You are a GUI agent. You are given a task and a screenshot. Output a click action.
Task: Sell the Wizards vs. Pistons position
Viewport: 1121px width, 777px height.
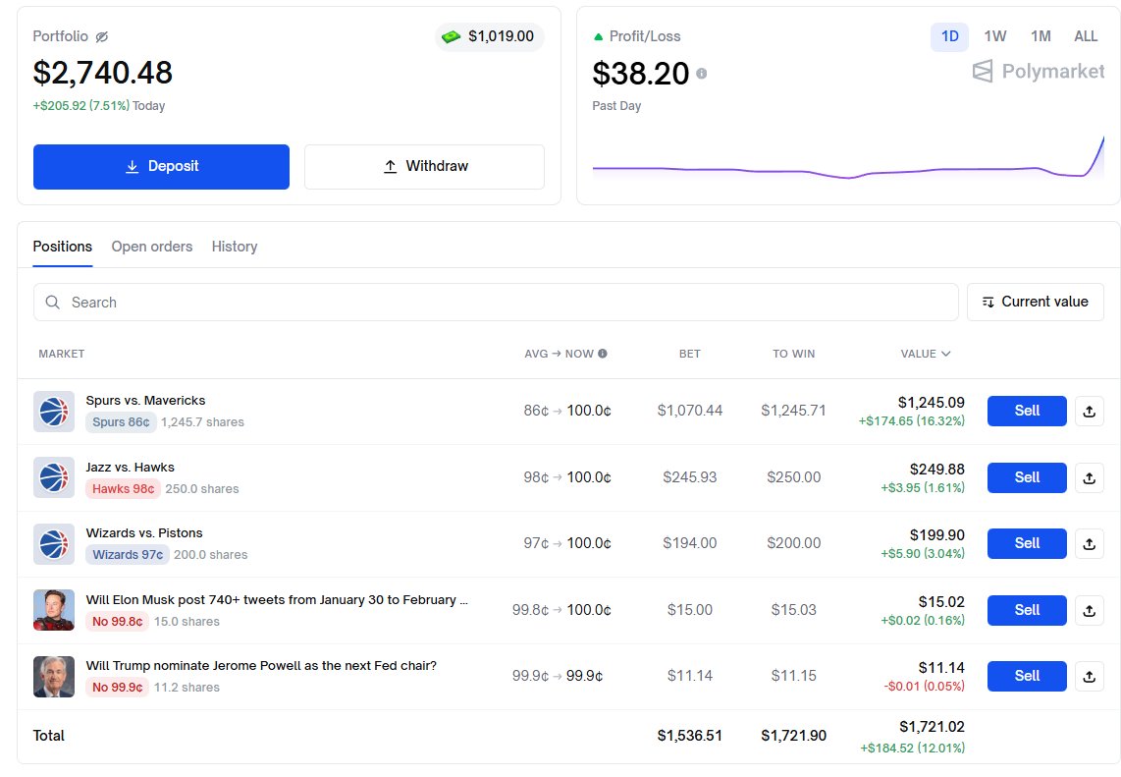[x=1027, y=544]
